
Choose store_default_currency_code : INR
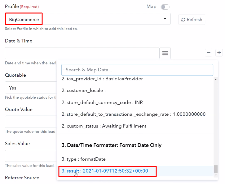point(102,102)
